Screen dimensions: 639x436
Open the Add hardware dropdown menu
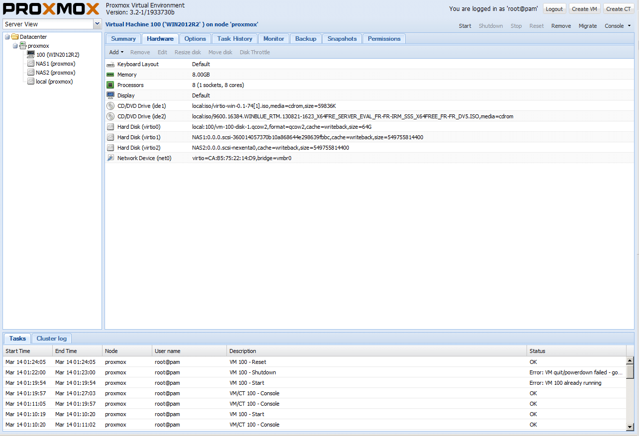pos(116,52)
